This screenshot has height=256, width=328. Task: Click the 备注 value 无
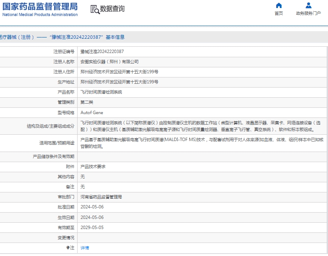tap(83, 187)
